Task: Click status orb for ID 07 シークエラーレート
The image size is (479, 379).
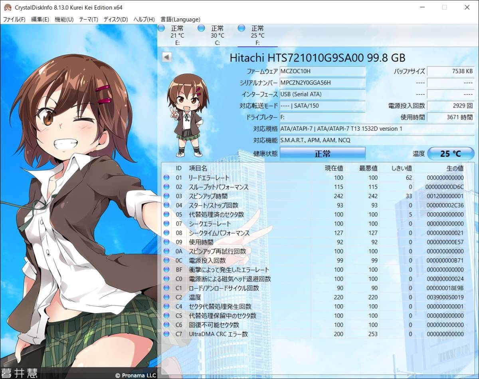Action: coord(166,223)
